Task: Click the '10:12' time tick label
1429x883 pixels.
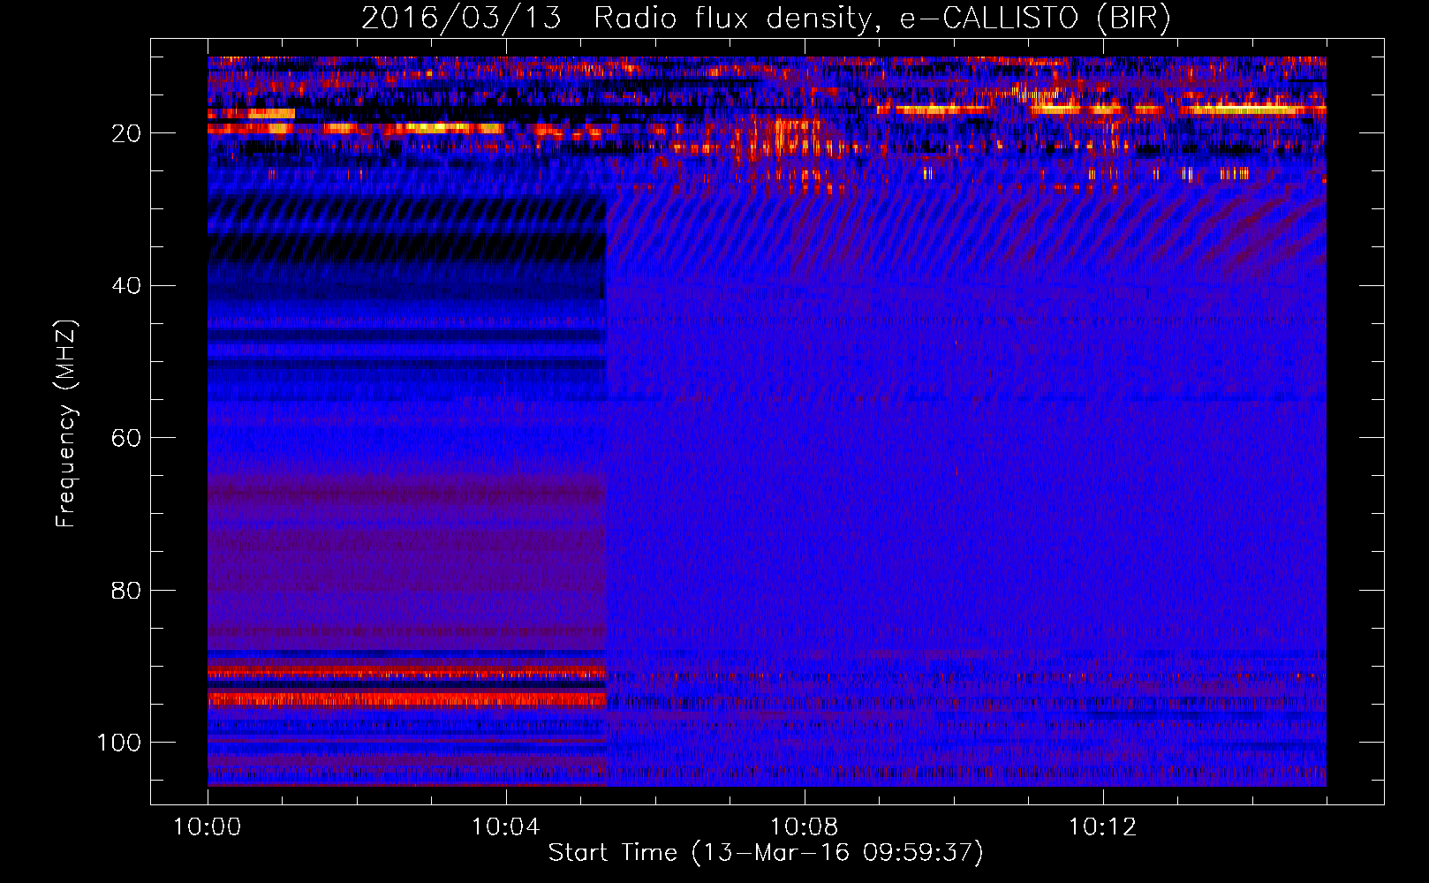Action: pyautogui.click(x=1102, y=827)
